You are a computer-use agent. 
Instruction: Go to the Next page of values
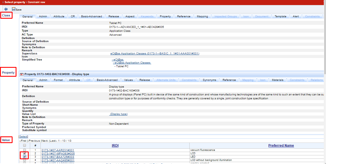(x=45, y=141)
